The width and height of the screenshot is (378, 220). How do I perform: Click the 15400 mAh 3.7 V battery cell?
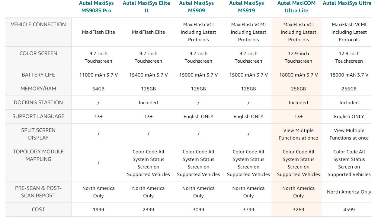coord(148,75)
